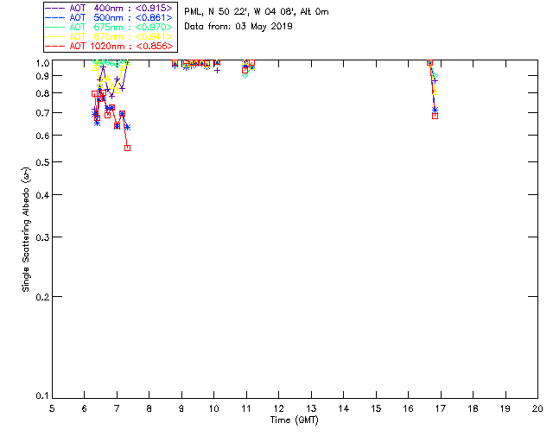Select the 'Data from: 03 May 2019' text
The image size is (553, 442).
[x=238, y=26]
